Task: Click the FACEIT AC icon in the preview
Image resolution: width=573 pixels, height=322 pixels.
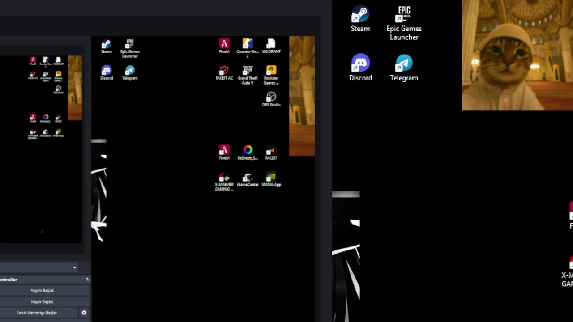Action: (224, 73)
